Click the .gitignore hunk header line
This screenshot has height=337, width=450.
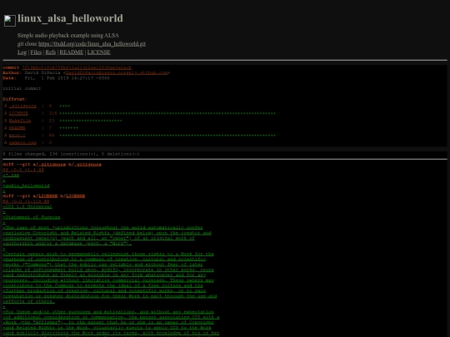point(23,170)
